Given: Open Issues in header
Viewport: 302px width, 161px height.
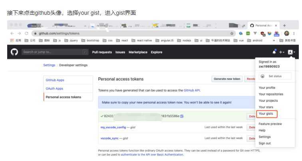Looking at the screenshot, I should pos(120,52).
